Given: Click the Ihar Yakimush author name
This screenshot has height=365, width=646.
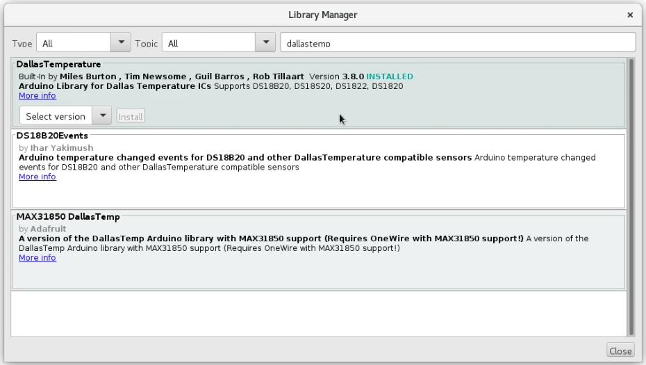Looking at the screenshot, I should pos(61,148).
